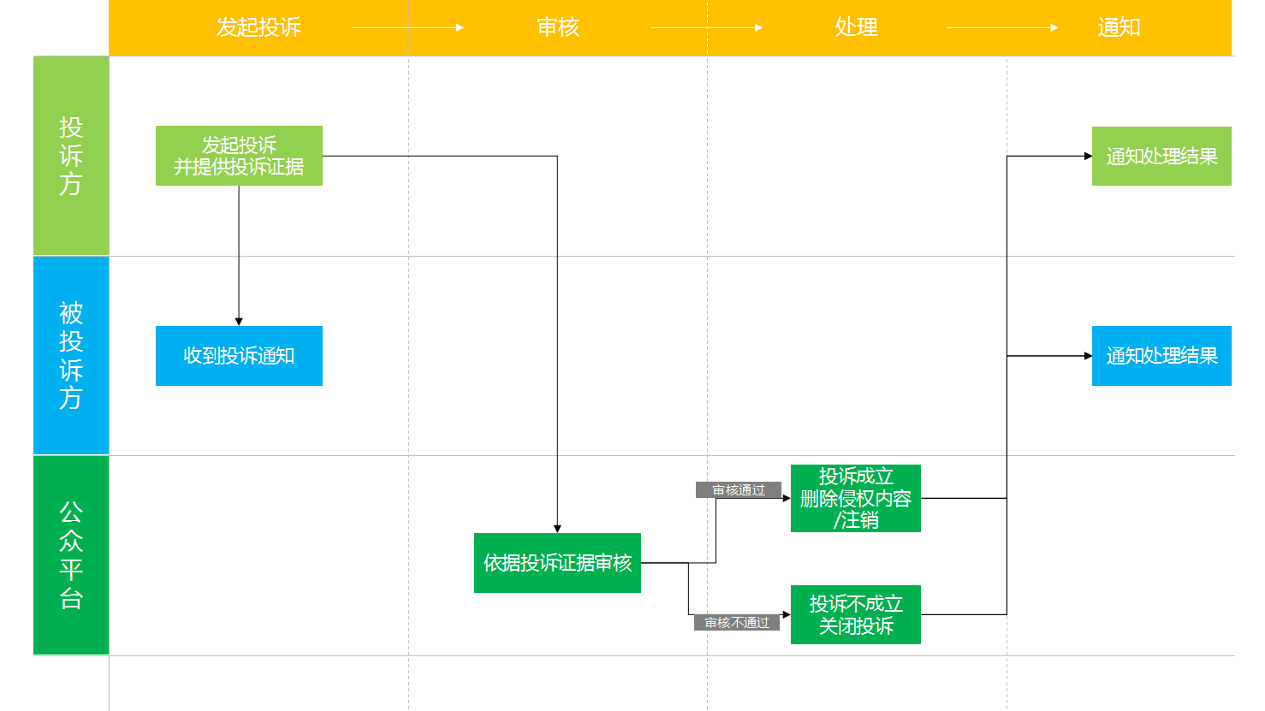
Task: Select the 投诉成立 删除侵权内容/注销 box
Action: [x=856, y=498]
